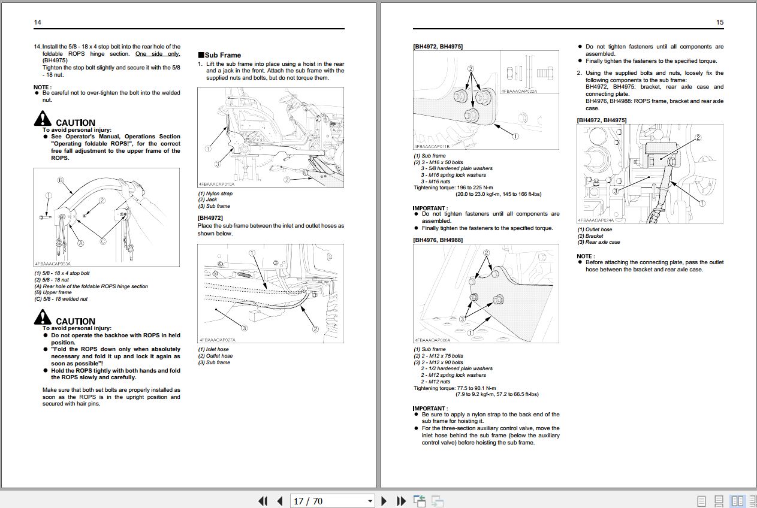
Task: Click the [BH4976, BH4988] sub frame figure
Action: tap(485, 294)
